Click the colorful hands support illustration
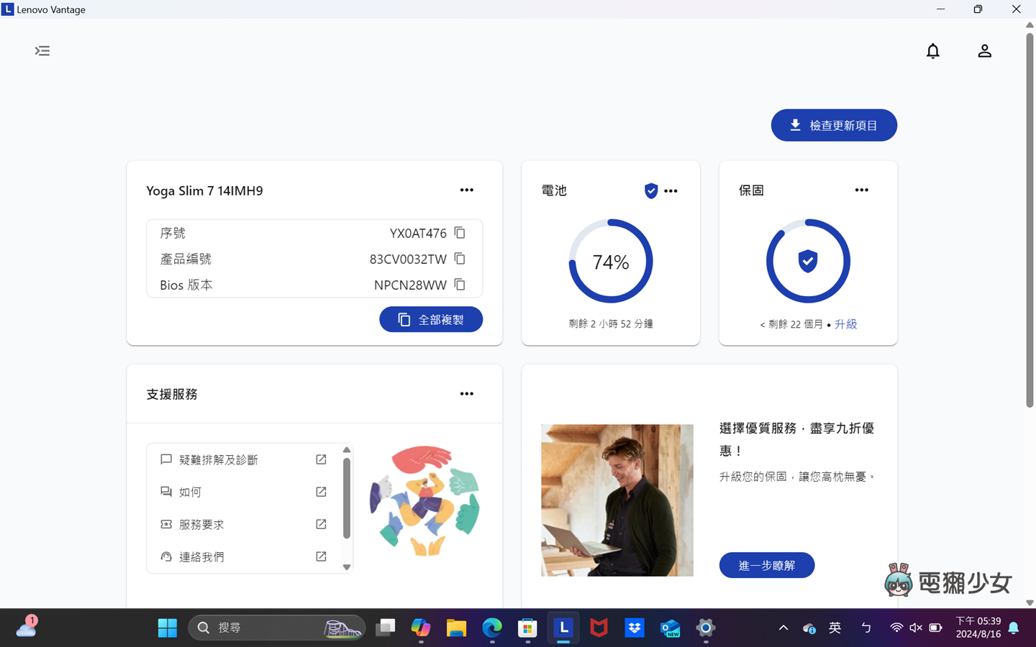This screenshot has width=1036, height=647. click(x=424, y=501)
